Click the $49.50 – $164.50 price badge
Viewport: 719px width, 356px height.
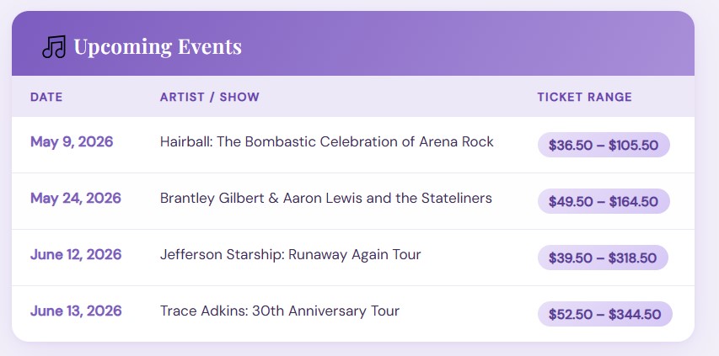(x=604, y=201)
